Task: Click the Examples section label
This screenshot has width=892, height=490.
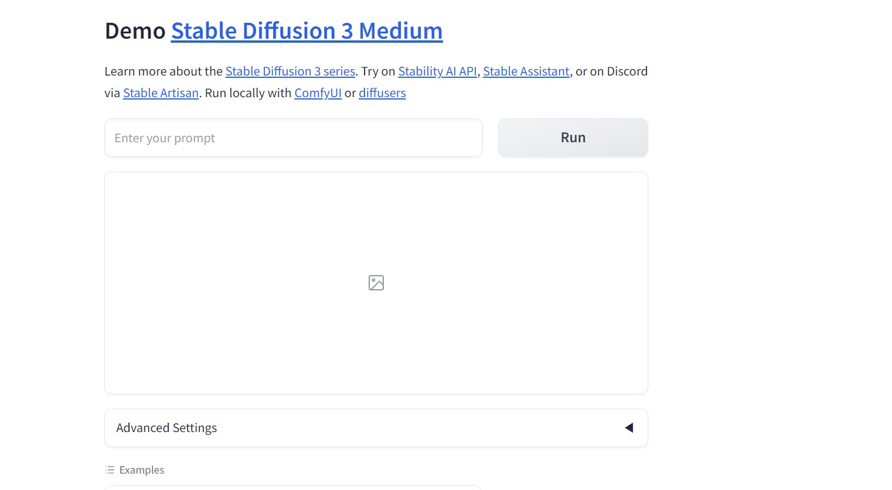Action: pyautogui.click(x=142, y=470)
